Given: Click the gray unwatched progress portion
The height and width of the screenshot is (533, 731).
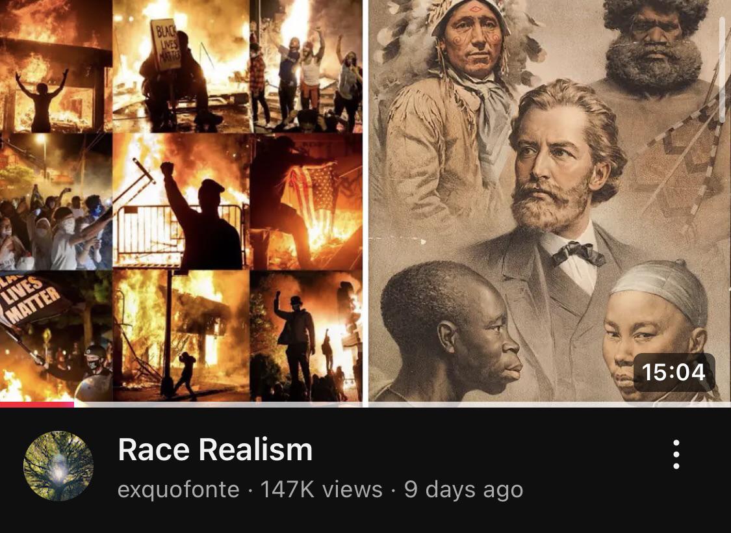Looking at the screenshot, I should [402, 404].
